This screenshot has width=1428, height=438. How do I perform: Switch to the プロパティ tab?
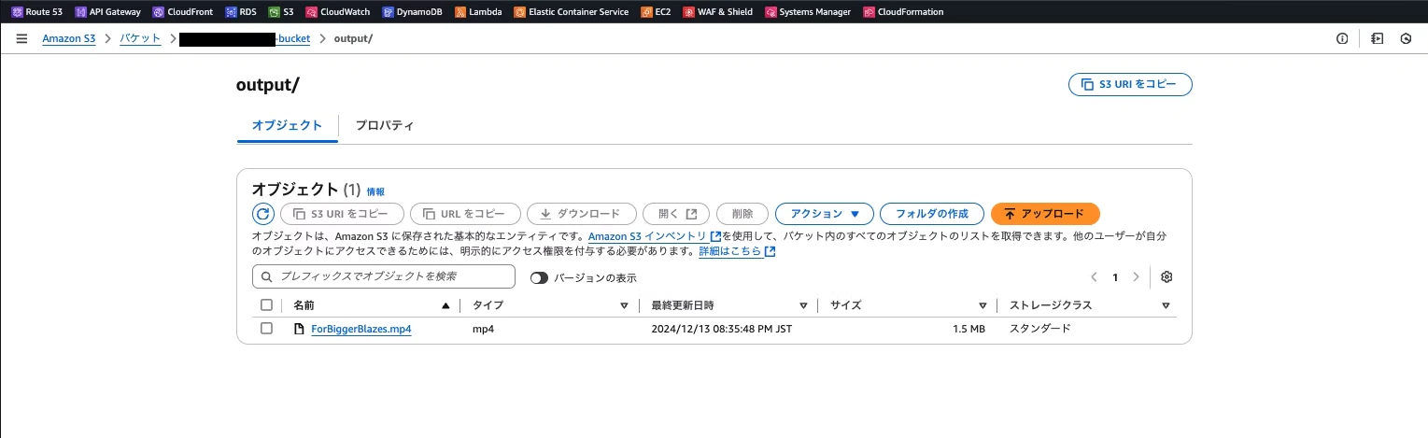[x=385, y=125]
